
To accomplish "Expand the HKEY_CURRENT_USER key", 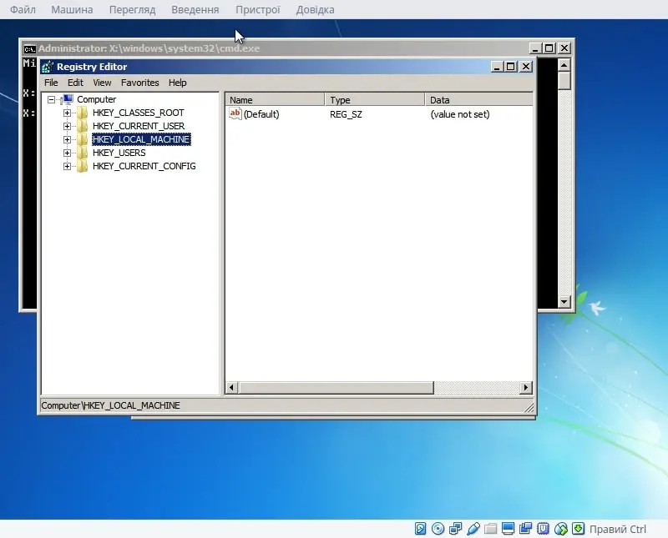I will (x=67, y=126).
